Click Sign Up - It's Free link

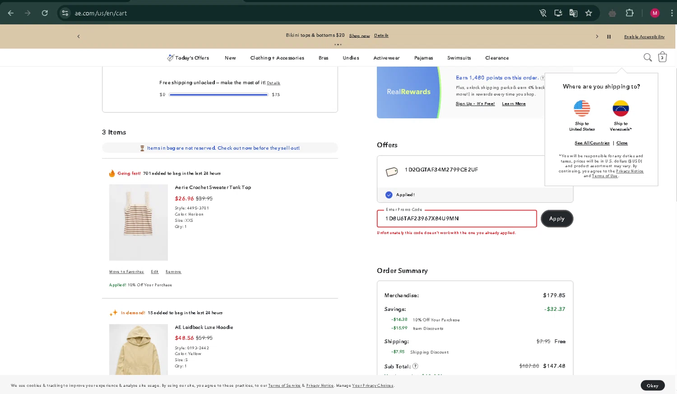pyautogui.click(x=475, y=104)
